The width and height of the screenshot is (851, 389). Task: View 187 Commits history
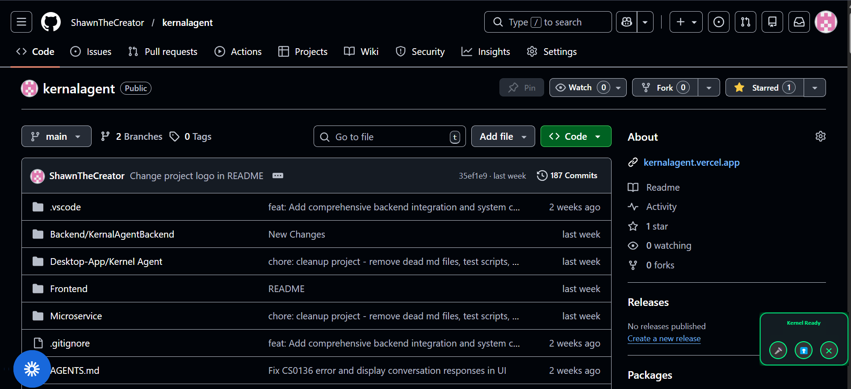point(567,176)
